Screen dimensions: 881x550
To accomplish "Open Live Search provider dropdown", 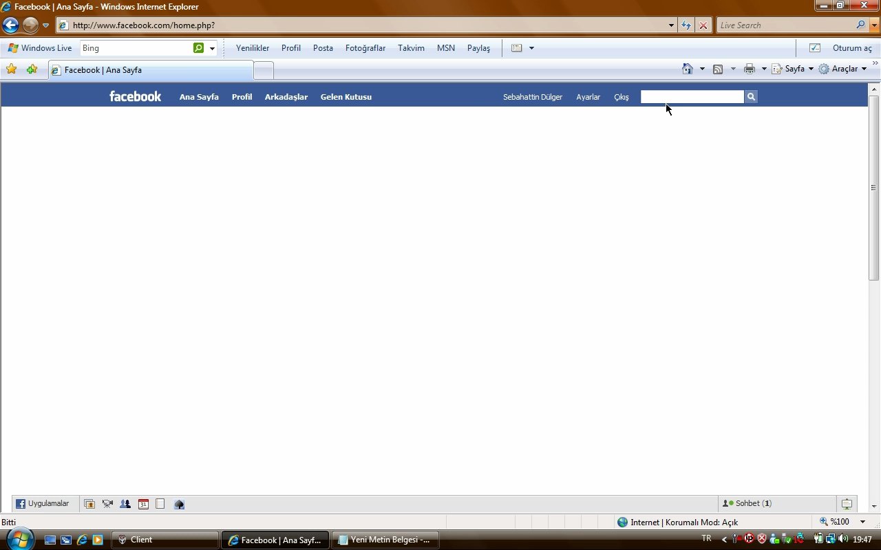I will [874, 25].
